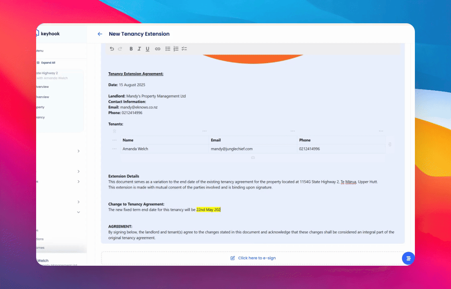The height and width of the screenshot is (289, 451).
Task: Click the mandy@junglechief.com table cell
Action: click(253, 149)
